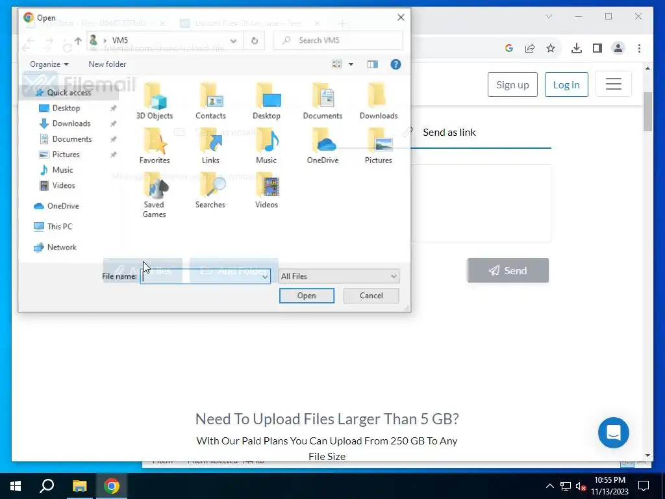Image resolution: width=665 pixels, height=499 pixels.
Task: Open the OneDrive folder in file pane
Action: click(322, 146)
